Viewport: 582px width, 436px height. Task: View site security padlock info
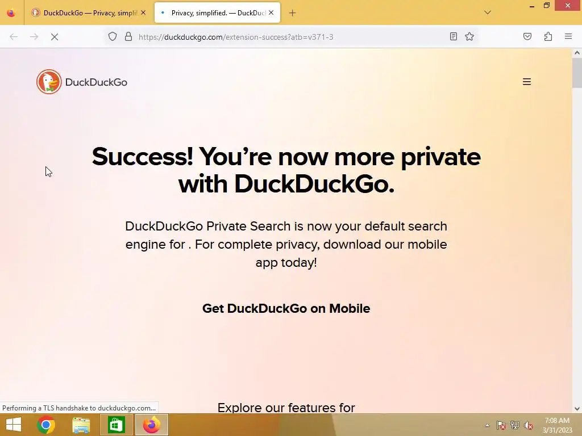(128, 36)
